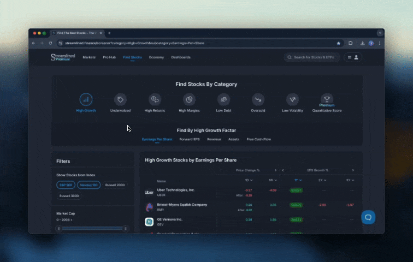The width and height of the screenshot is (413, 262).
Task: Bookmark page with star icon
Action: 339,44
